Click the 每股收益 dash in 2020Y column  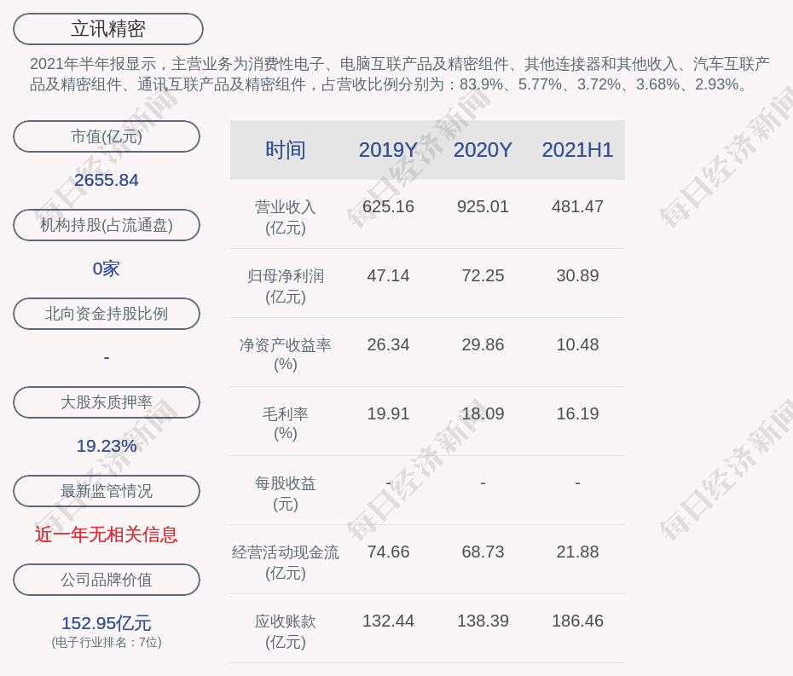click(x=483, y=482)
